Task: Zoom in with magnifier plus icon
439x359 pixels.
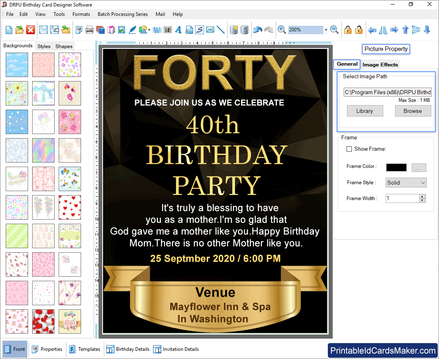Action: [x=282, y=30]
